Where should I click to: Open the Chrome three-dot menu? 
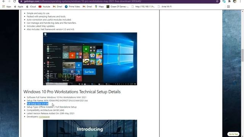(240, 1)
